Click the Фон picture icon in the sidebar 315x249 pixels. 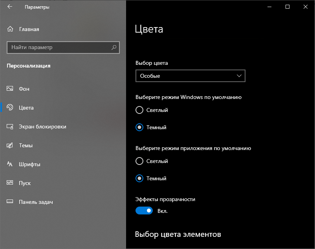tap(10, 89)
